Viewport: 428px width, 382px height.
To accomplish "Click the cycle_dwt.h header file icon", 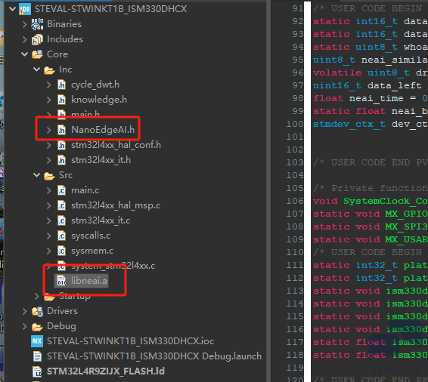I will [62, 85].
